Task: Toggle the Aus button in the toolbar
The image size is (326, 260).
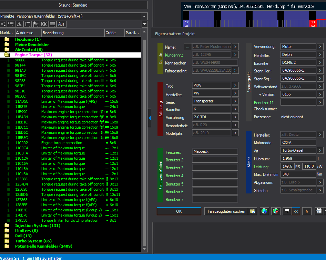Action: 61,24
